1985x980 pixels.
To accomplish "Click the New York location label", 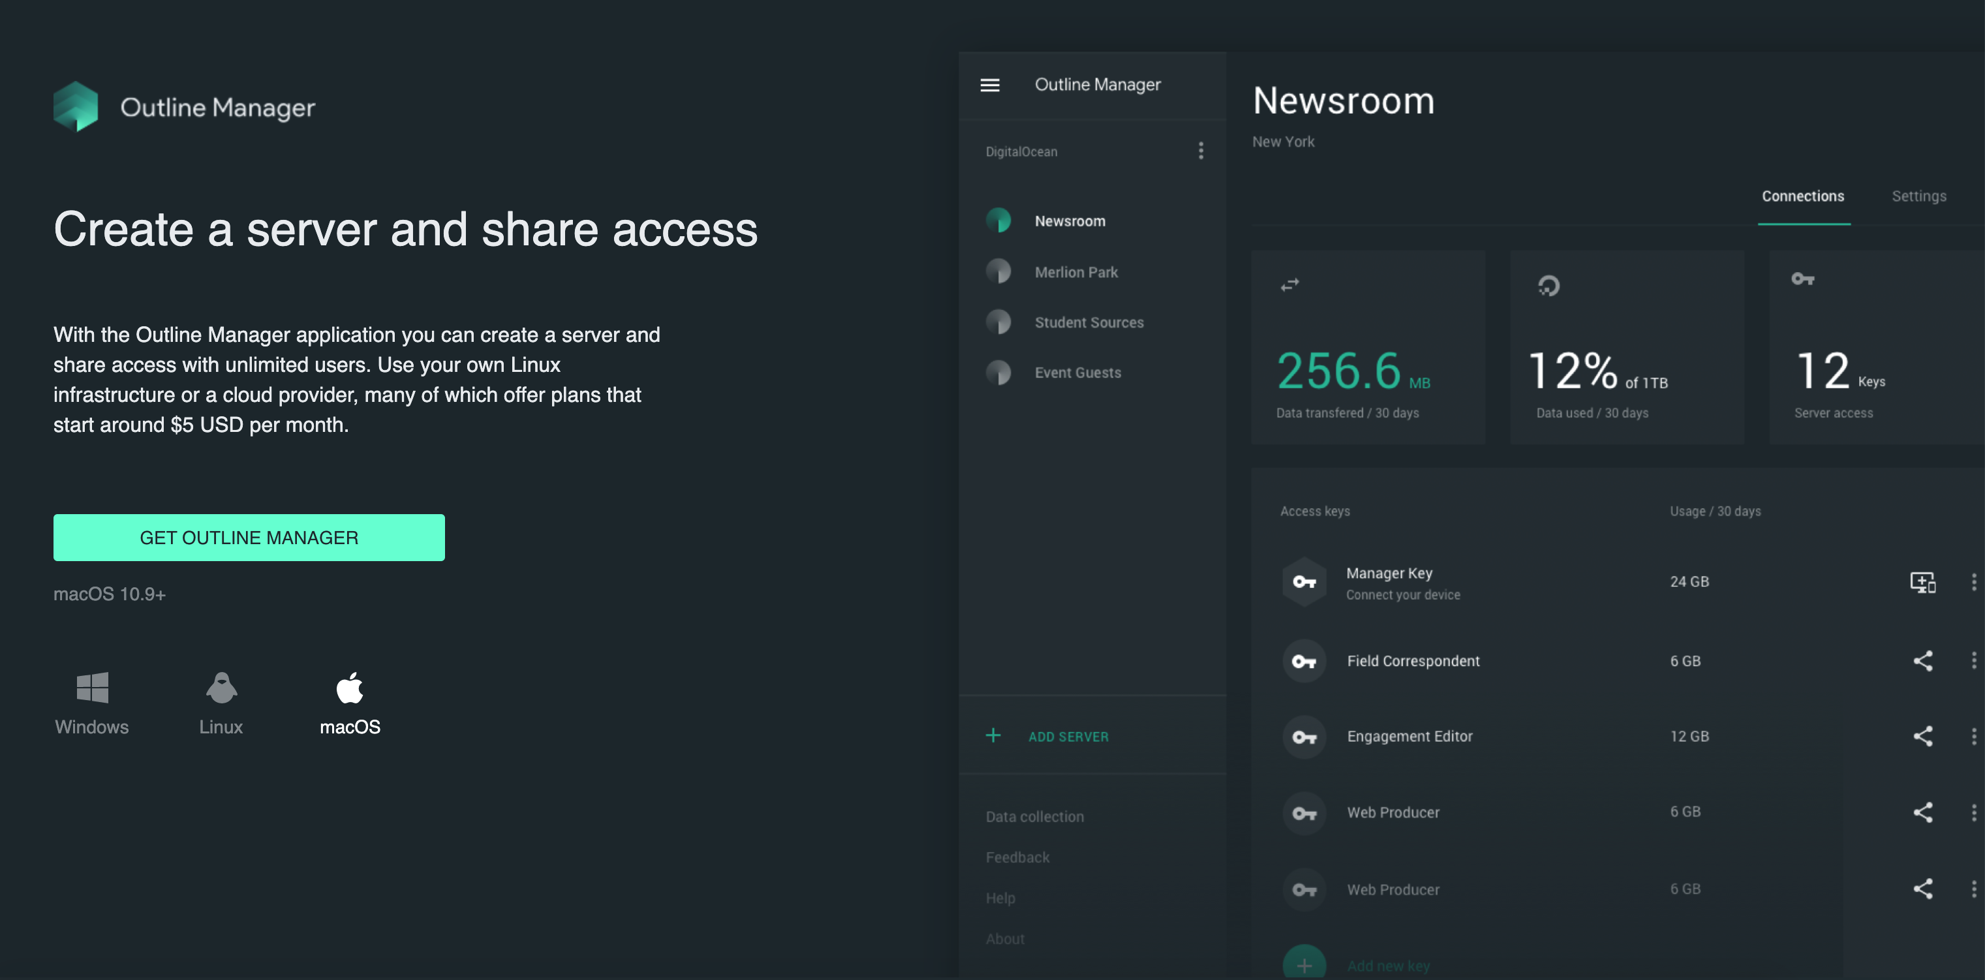I will click(x=1283, y=142).
